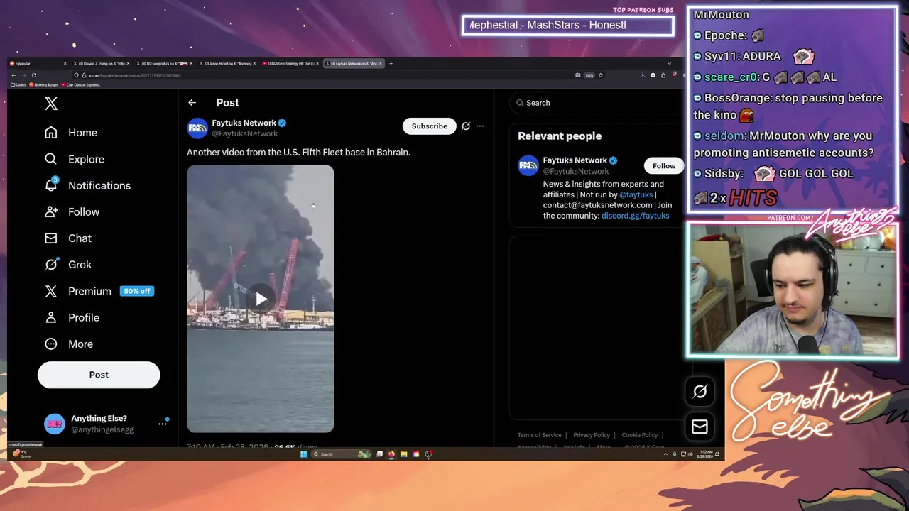Open the Terms of Service link
This screenshot has width=909, height=511.
539,435
